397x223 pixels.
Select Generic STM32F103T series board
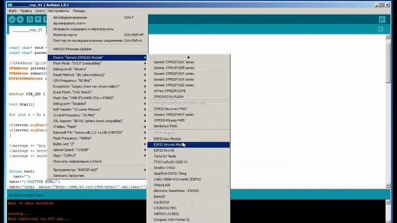(189, 74)
